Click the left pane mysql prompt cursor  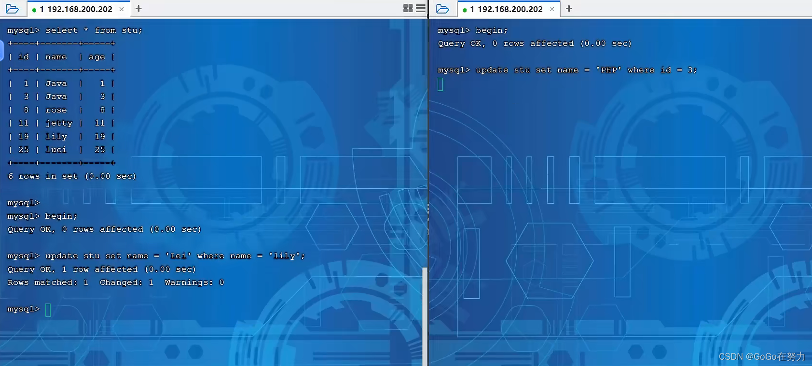click(x=48, y=310)
